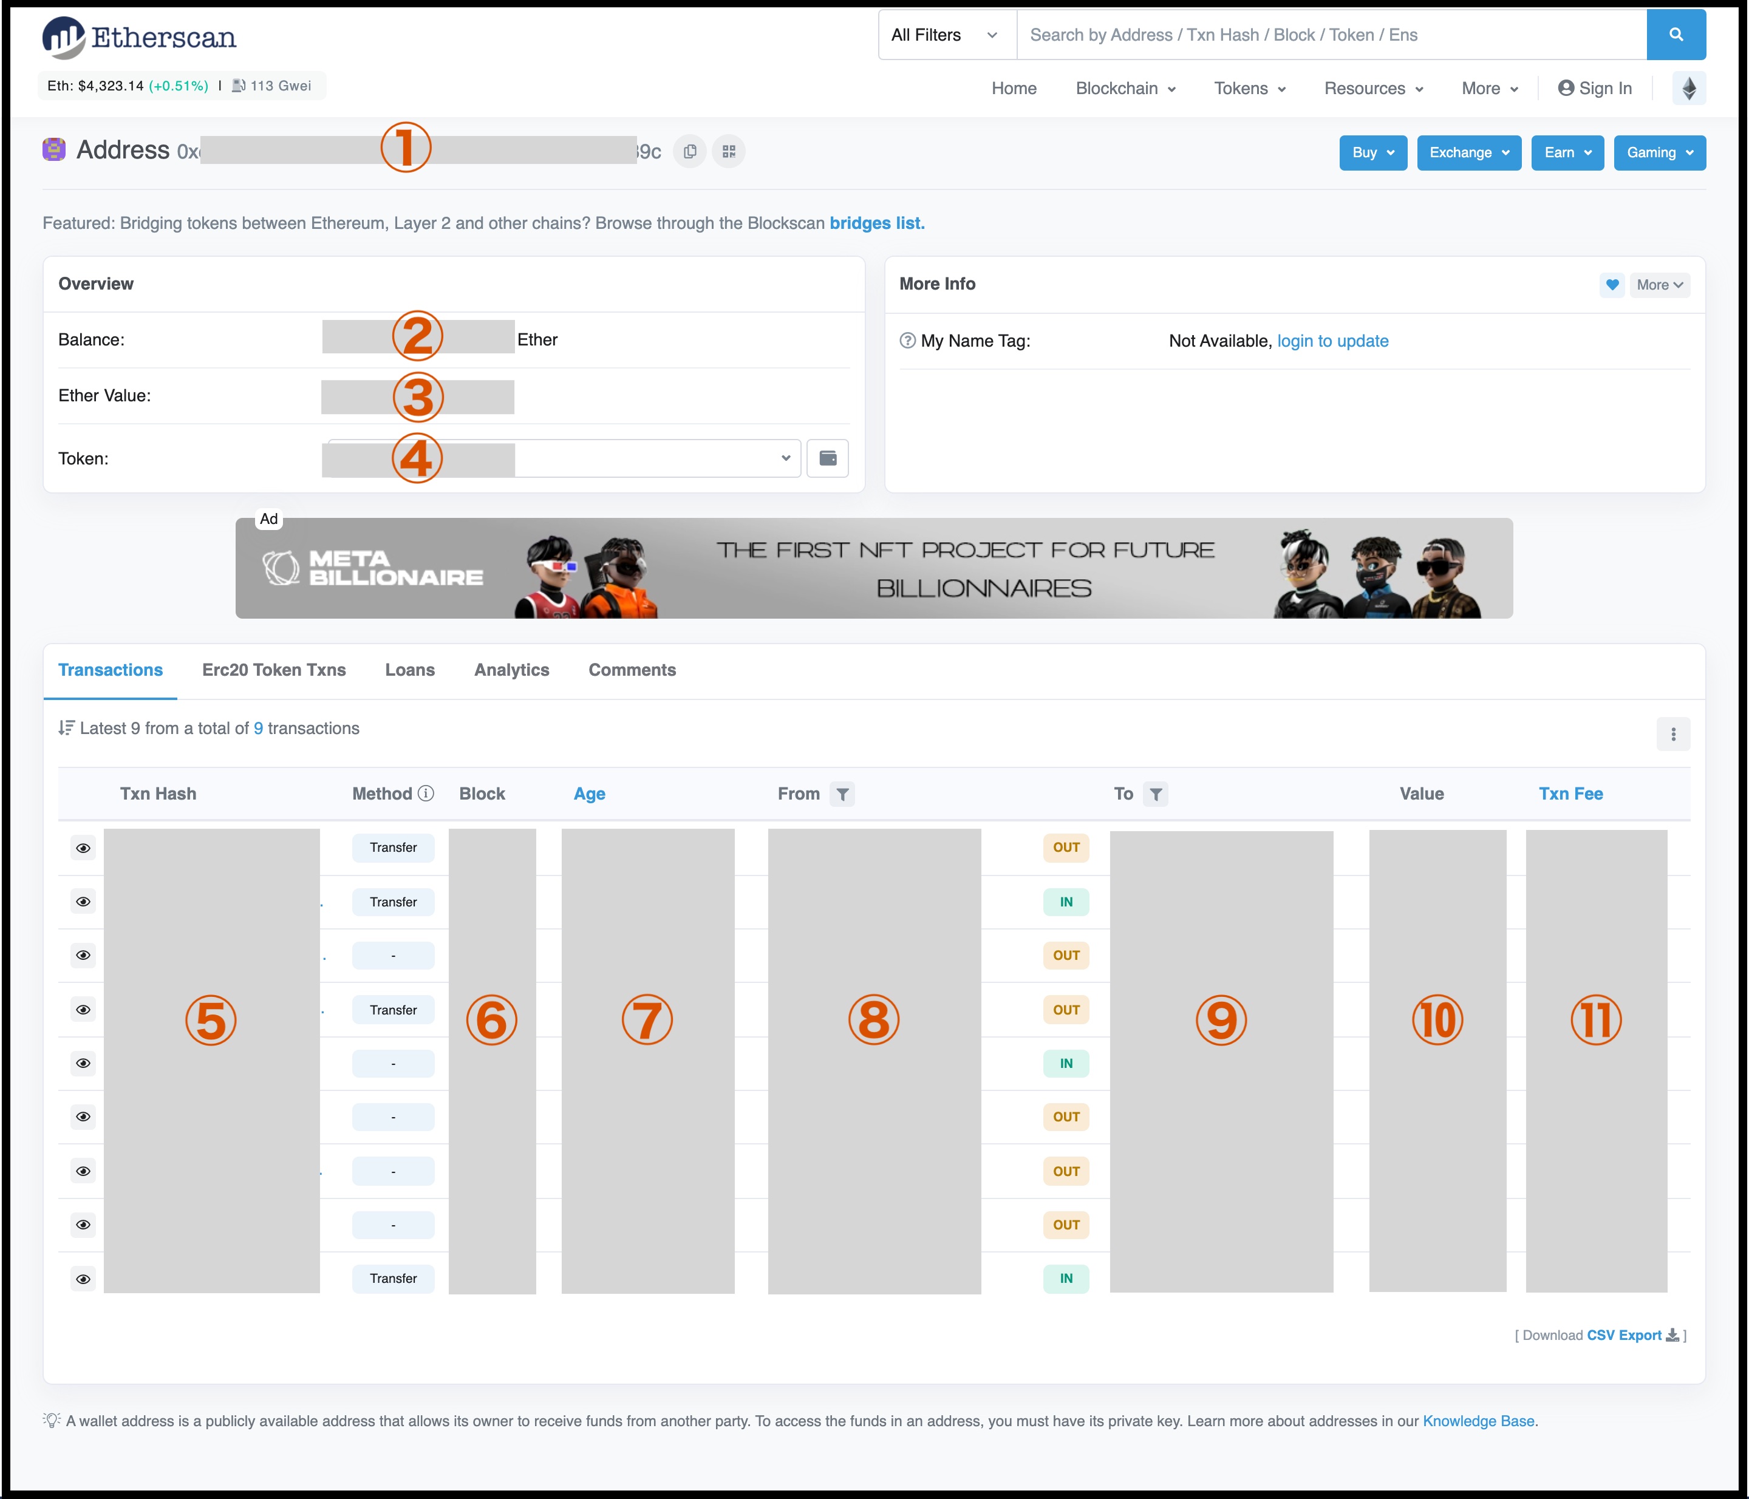Viewport: 1749px width, 1499px height.
Task: Toggle the eye icon on seventh row
Action: 83,1171
